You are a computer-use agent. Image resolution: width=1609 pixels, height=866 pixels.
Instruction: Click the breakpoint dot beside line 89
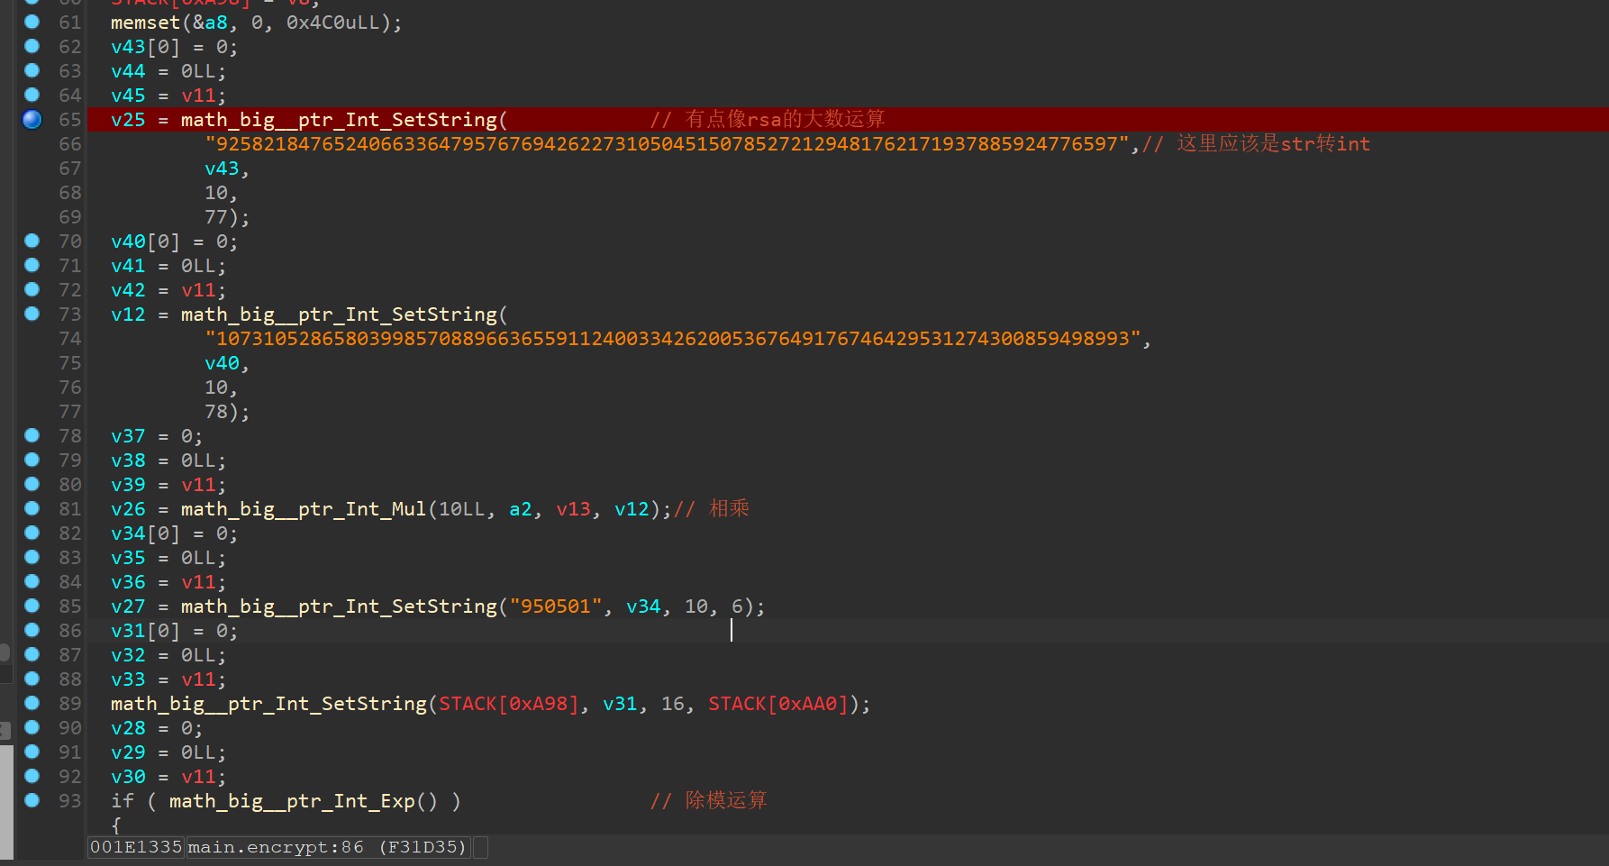pos(32,703)
